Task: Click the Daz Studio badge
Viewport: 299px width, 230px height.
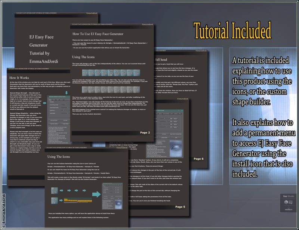Action: coord(289,196)
